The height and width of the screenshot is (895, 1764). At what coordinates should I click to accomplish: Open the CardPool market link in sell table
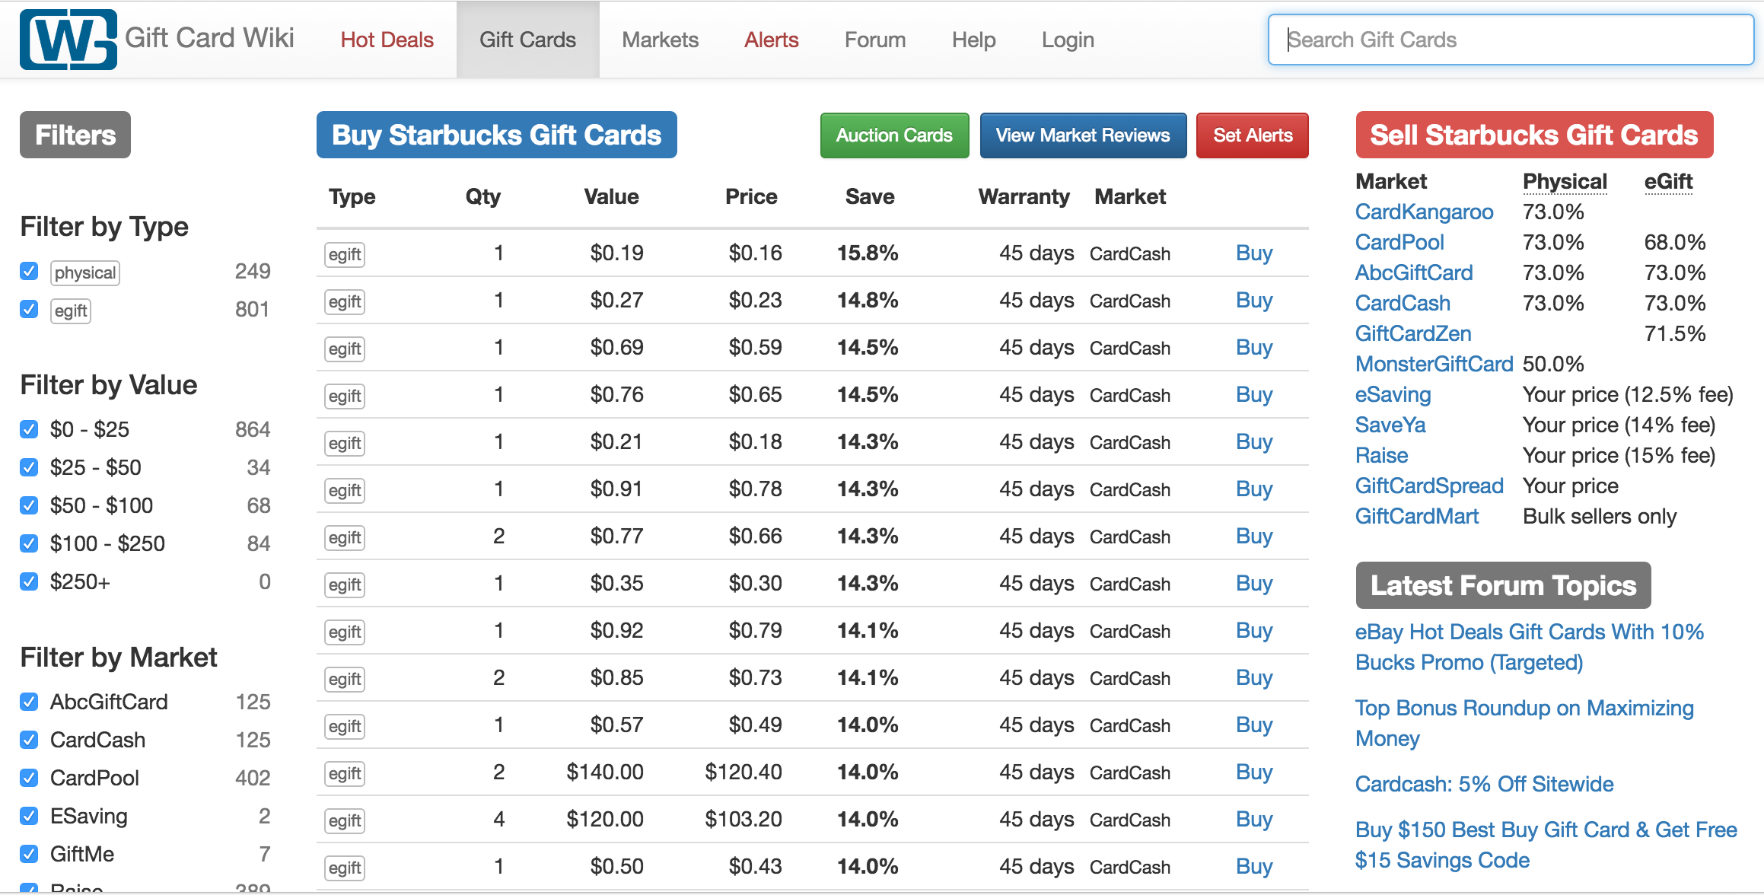pyautogui.click(x=1399, y=242)
